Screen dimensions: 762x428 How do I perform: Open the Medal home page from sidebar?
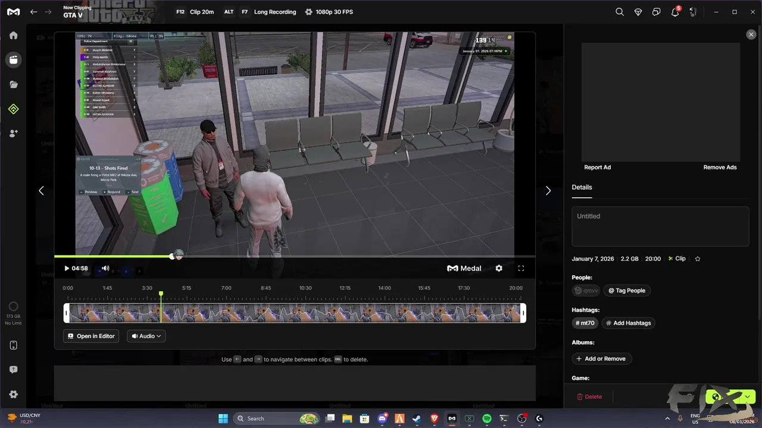tap(13, 35)
